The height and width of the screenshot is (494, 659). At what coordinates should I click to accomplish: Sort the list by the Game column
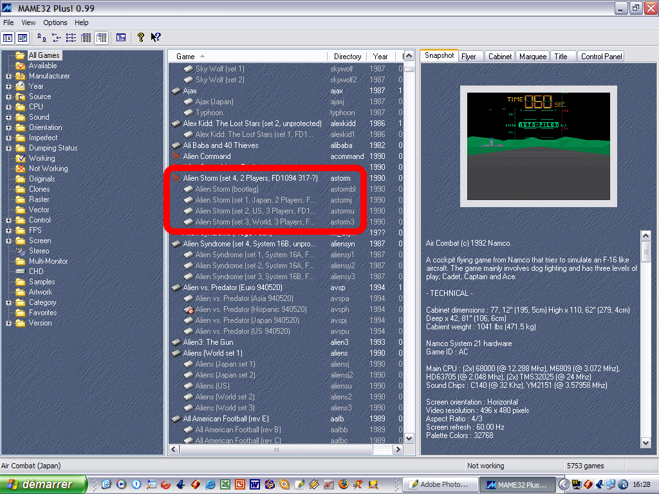coord(248,57)
